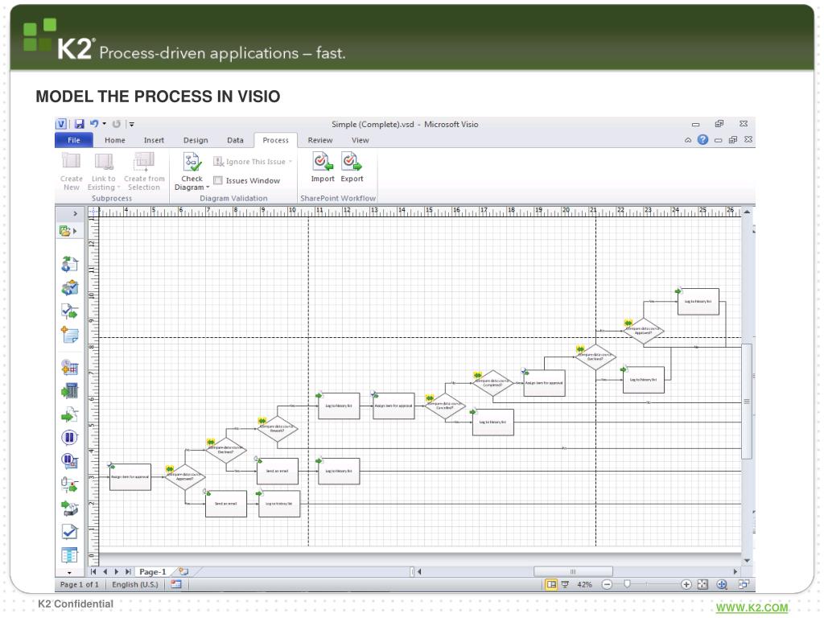The height and width of the screenshot is (618, 824).
Task: Open the Customize Quick Access Toolbar dropdown
Action: coord(131,125)
